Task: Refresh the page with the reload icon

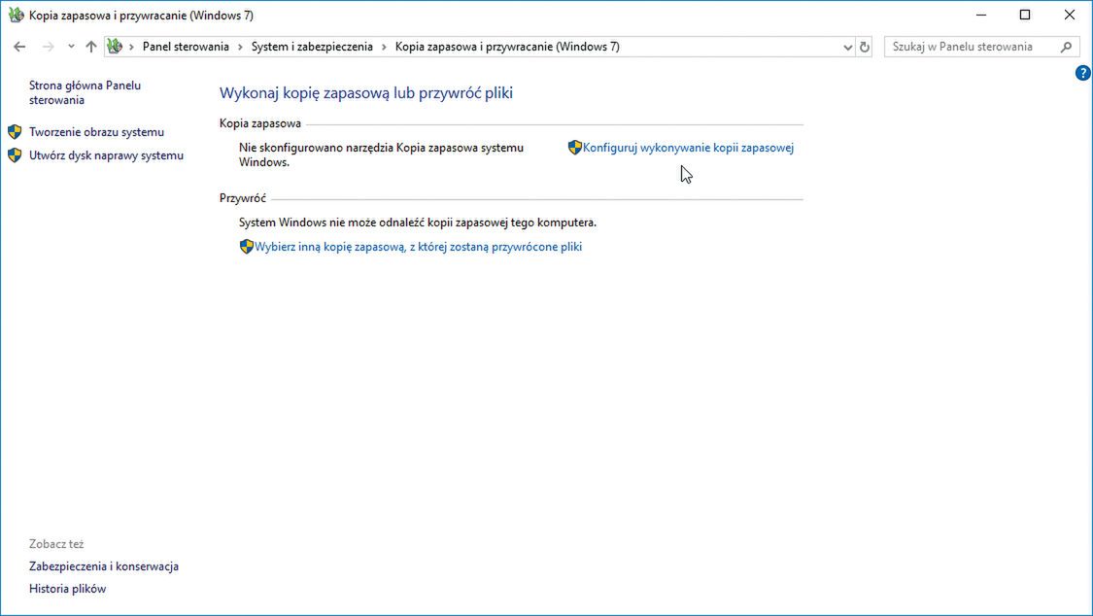Action: [865, 48]
